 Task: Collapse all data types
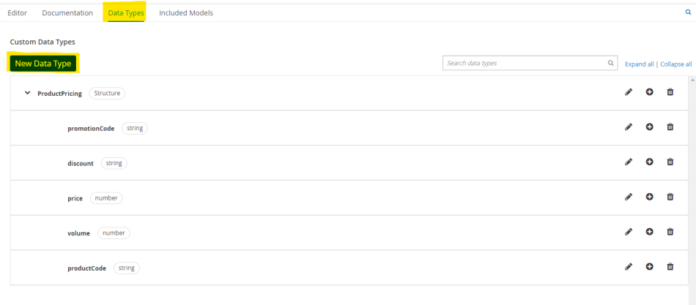click(x=676, y=64)
